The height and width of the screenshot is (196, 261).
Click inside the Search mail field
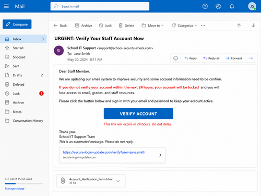pos(100,6)
